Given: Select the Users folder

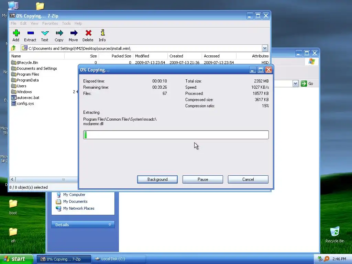Looking at the screenshot, I should pyautogui.click(x=19, y=86).
